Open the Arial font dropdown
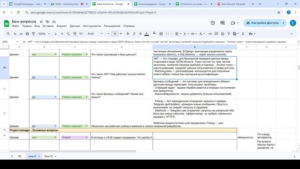Image resolution: width=300 pixels, height=169 pixels. pos(95,34)
